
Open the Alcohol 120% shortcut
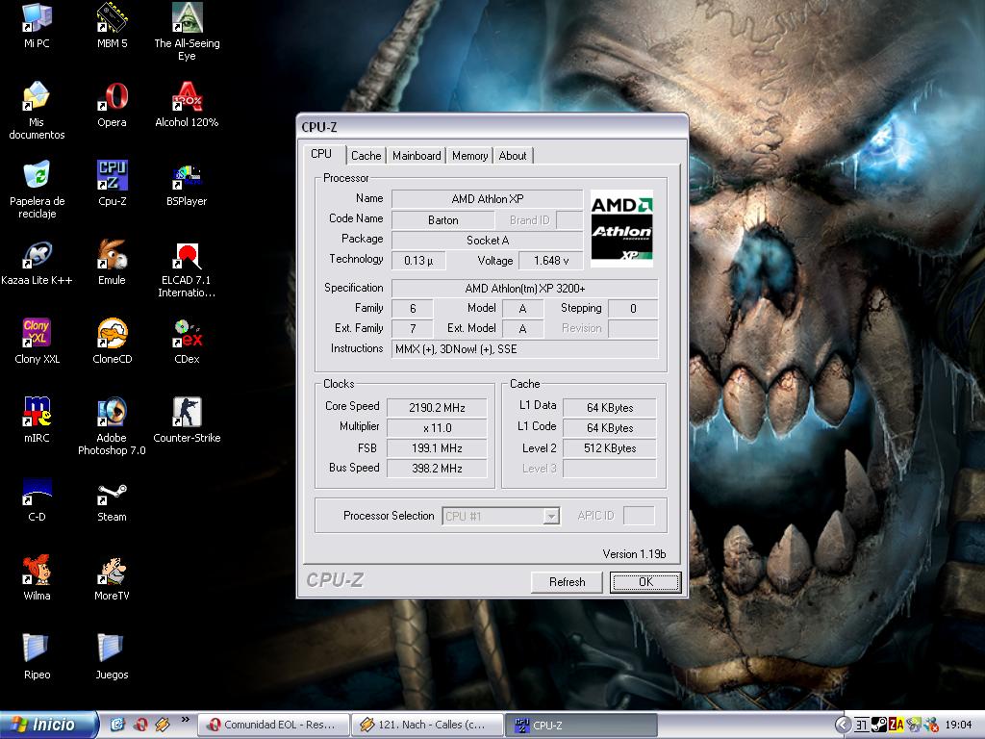187,97
